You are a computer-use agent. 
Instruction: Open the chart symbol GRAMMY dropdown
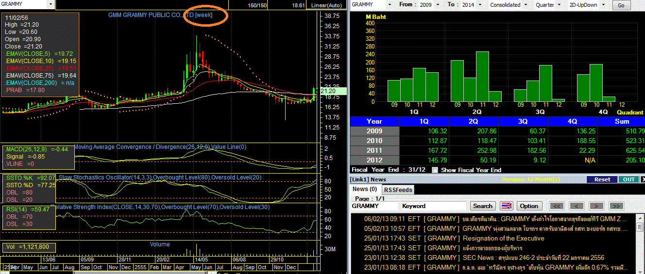51,4
